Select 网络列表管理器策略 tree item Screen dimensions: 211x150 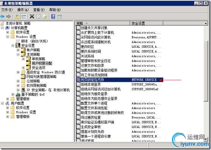tap(41, 77)
